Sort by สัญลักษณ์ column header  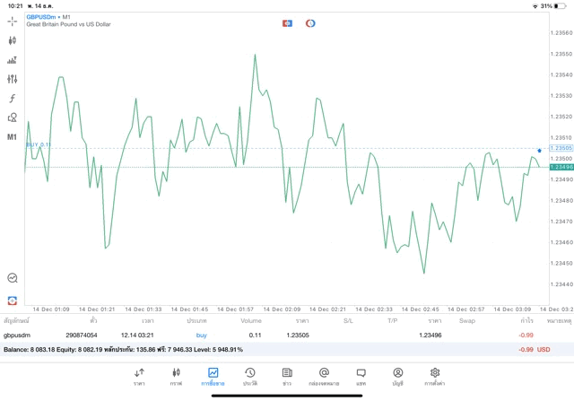point(16,321)
